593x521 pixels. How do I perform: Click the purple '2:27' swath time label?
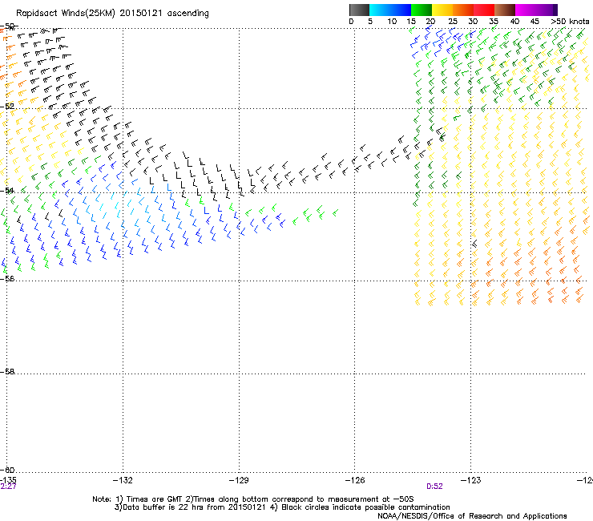pos(8,487)
